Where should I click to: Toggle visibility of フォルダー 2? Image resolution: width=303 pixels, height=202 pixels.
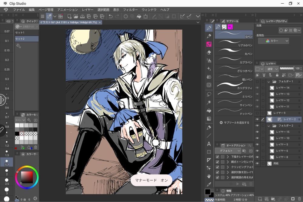257,126
